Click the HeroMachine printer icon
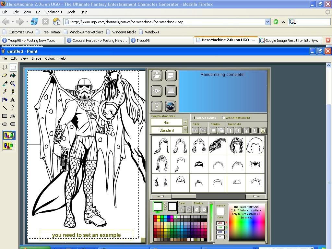The width and height of the screenshot is (332, 249). 171,91
